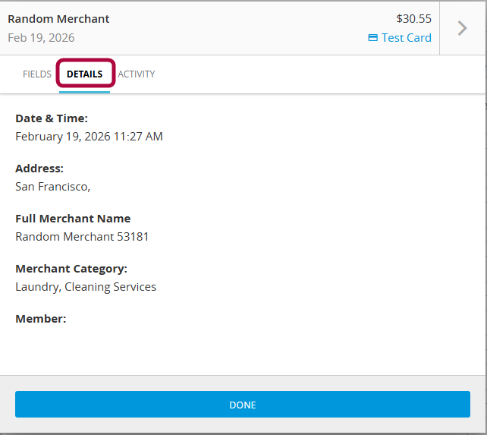The height and width of the screenshot is (435, 487).
Task: Select the Laundry, Cleaning Services category text
Action: (x=86, y=287)
